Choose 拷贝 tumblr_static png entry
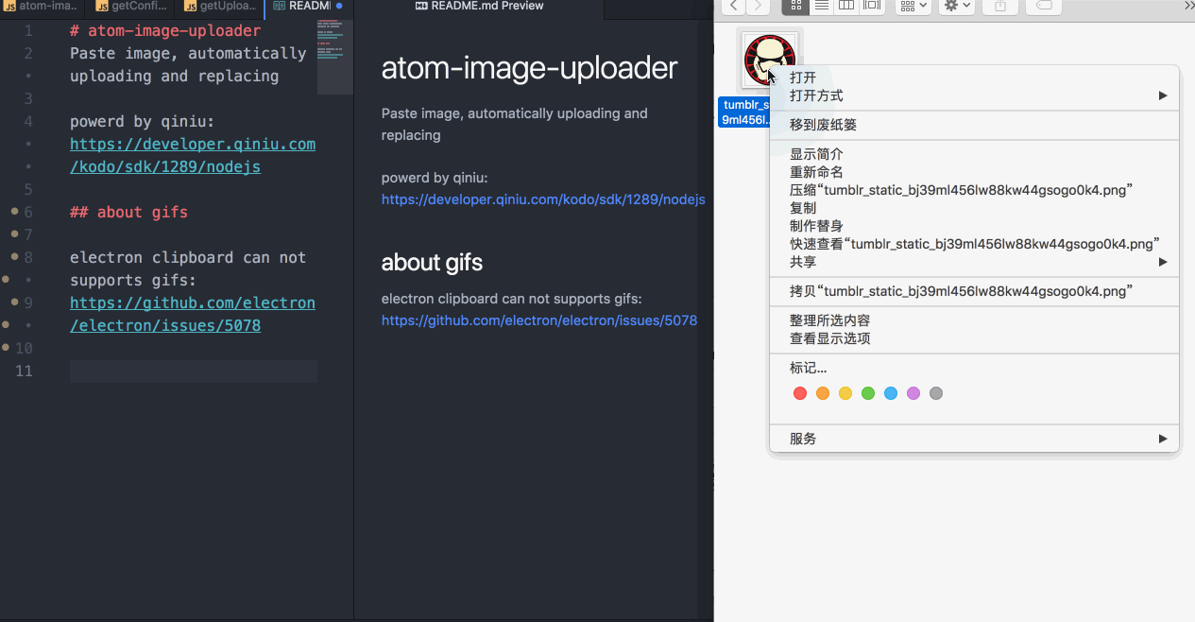The height and width of the screenshot is (622, 1195). point(975,291)
